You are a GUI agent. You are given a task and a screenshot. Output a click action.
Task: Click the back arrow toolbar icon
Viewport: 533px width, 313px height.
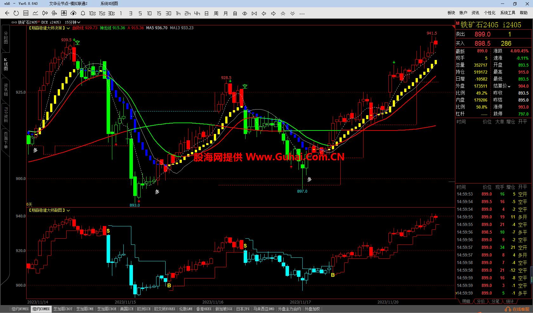(x=7, y=13)
